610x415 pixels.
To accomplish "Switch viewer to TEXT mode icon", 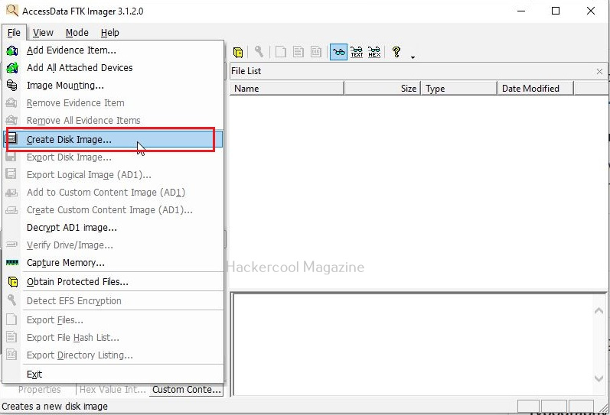I will (x=357, y=52).
